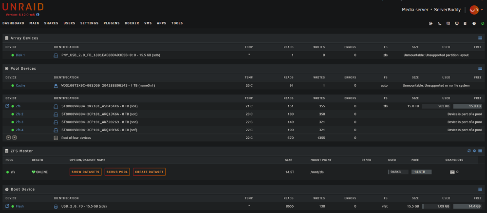Refresh the ZFS Master panel

pyautogui.click(x=469, y=151)
